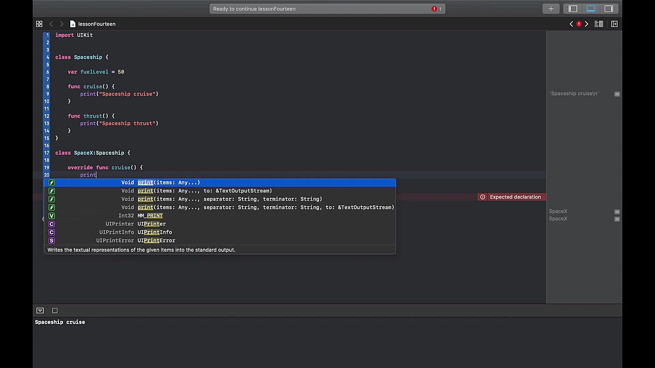Click the "func thrust() {" code line
Image resolution: width=655 pixels, height=368 pixels.
pos(91,116)
